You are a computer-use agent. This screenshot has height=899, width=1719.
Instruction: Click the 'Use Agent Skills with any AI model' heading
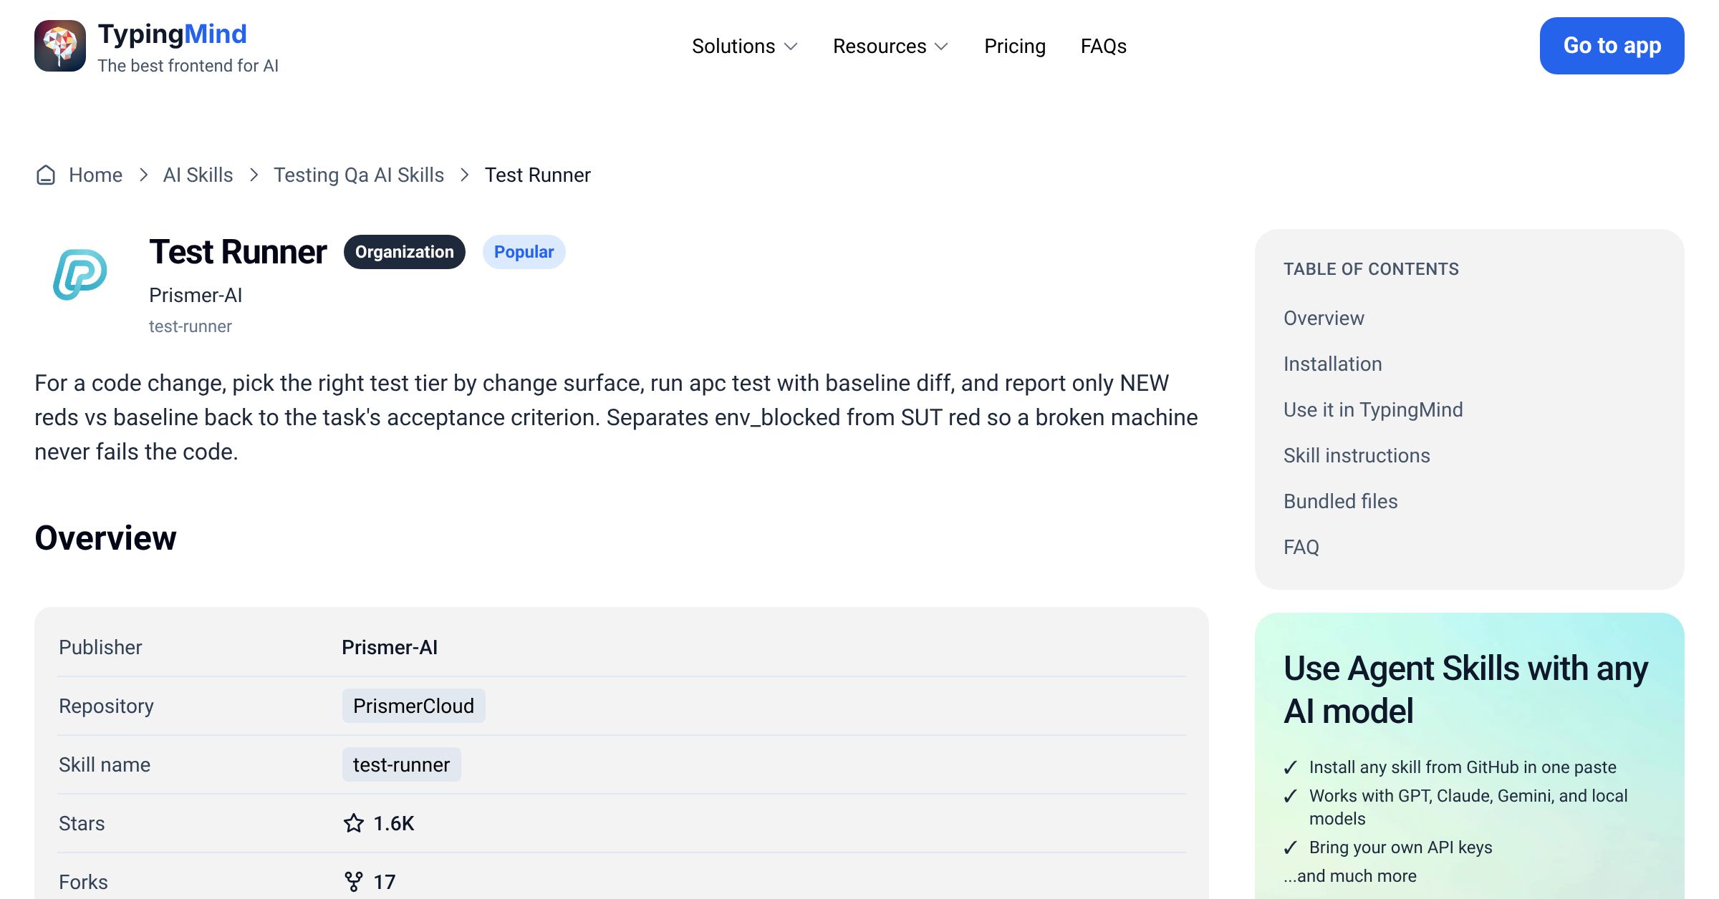pos(1465,689)
